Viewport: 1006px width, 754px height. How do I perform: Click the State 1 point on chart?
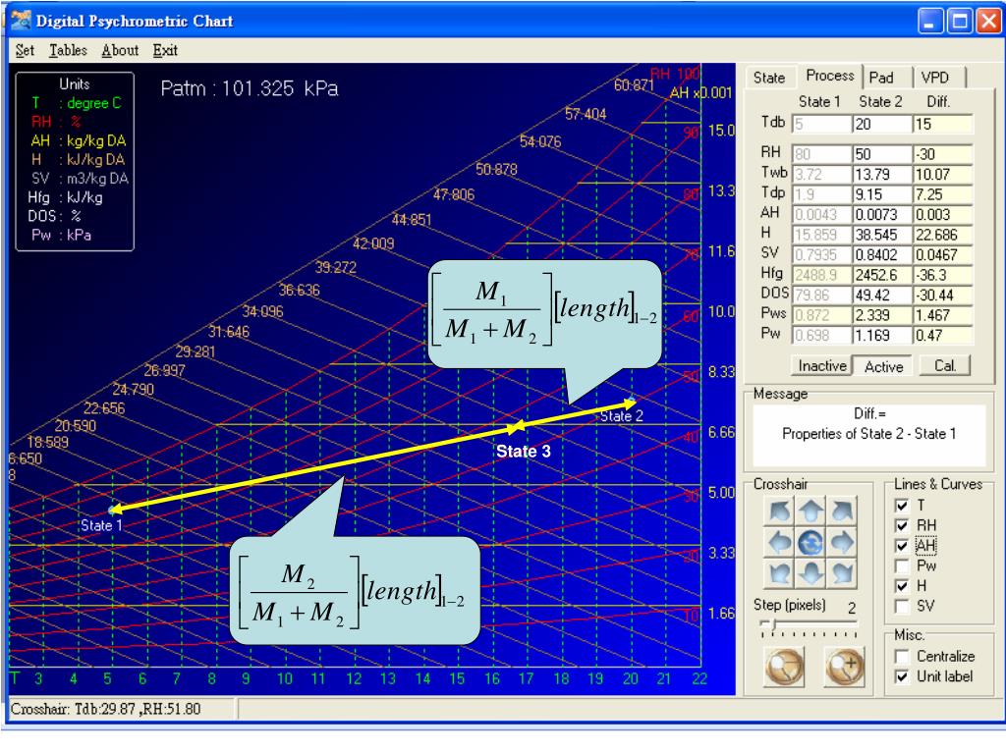(x=114, y=511)
